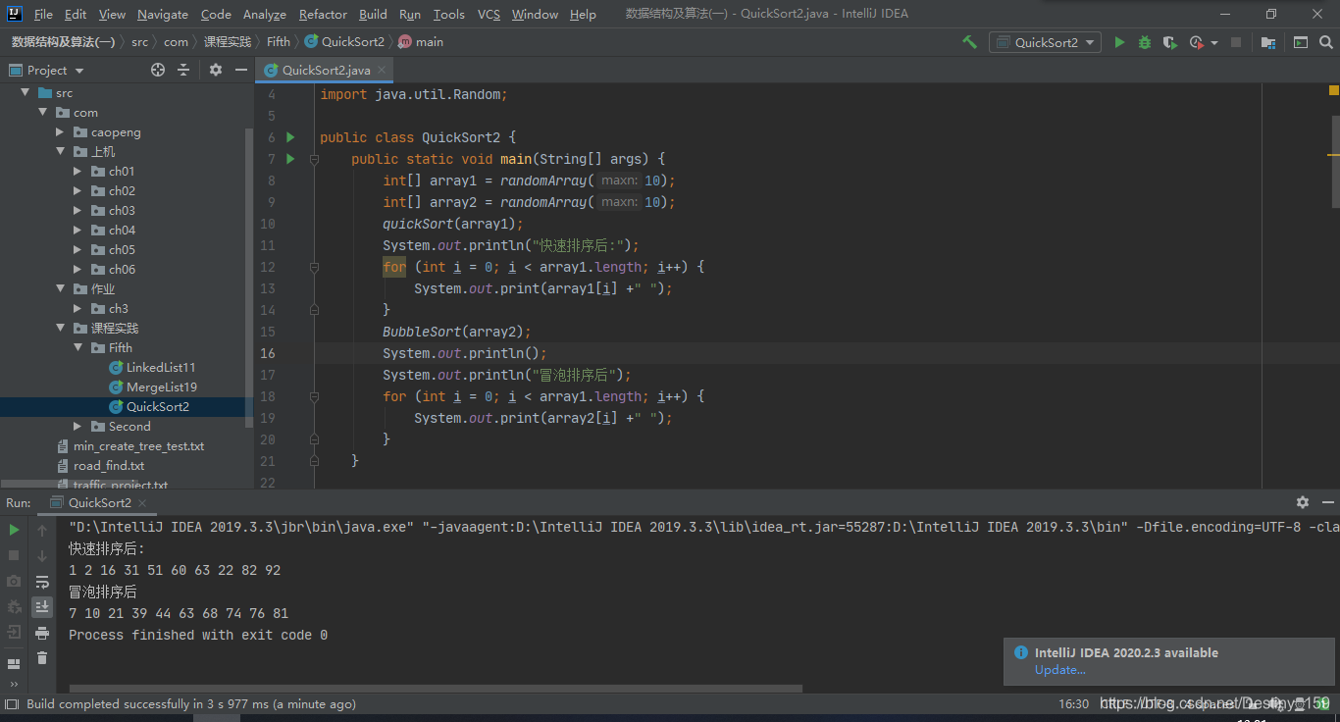Expand the caopeng package
Viewport: 1340px width, 722px height.
61,131
